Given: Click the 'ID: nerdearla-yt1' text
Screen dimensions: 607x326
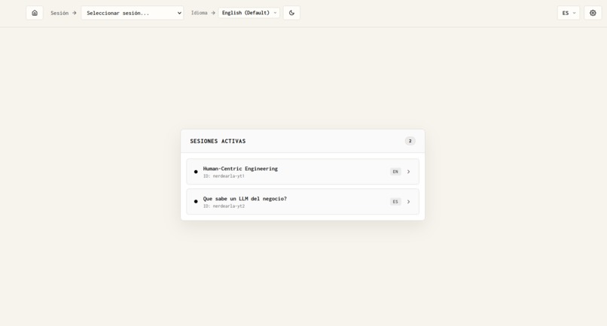Looking at the screenshot, I should [x=224, y=176].
